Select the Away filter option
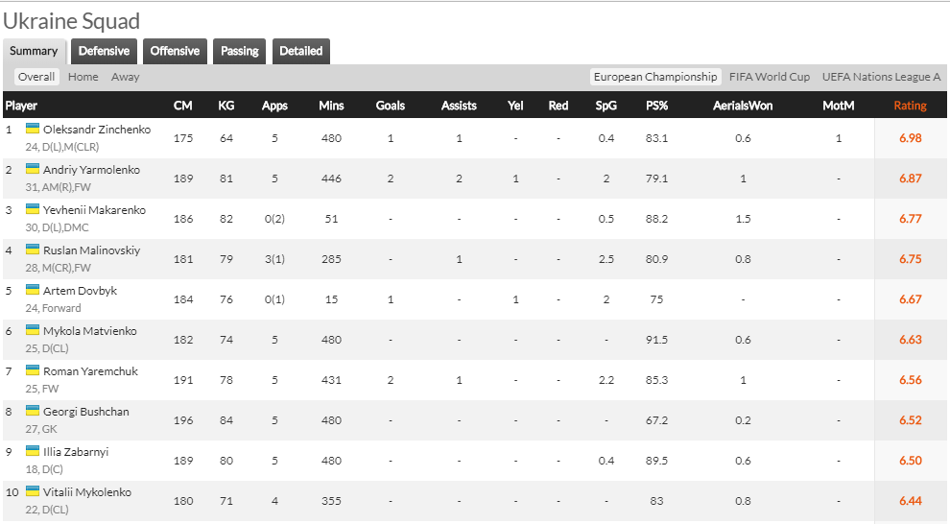 [125, 77]
